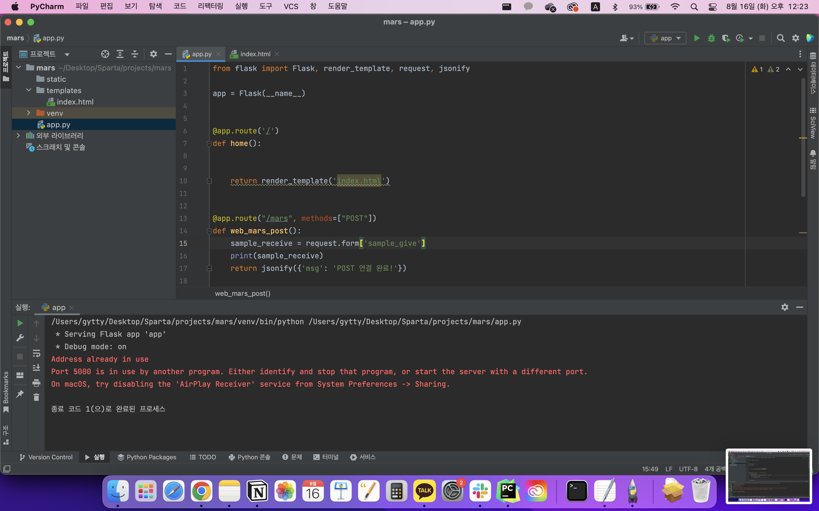Run app with coverage shield icon
Viewport: 819px width, 511px height.
click(726, 38)
